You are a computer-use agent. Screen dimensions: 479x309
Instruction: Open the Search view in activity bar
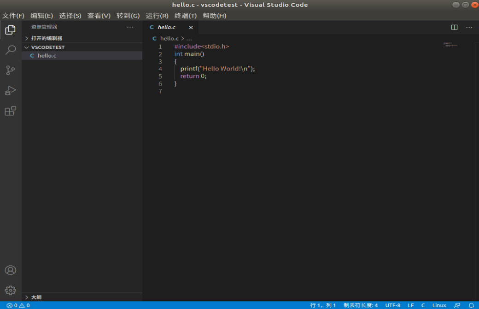pos(11,50)
